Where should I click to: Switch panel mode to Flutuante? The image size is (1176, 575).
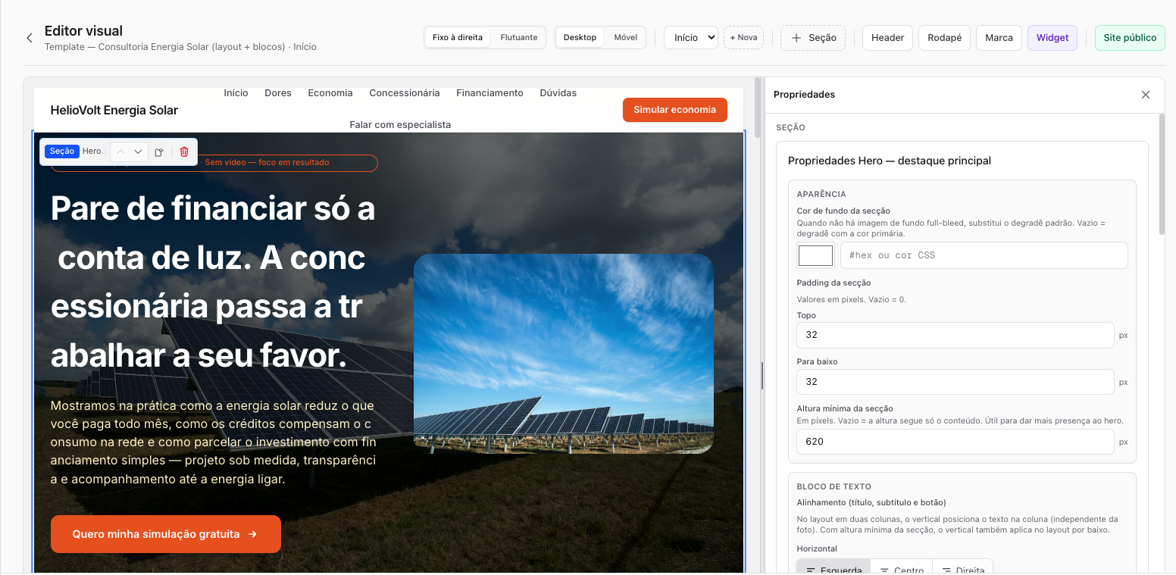[519, 37]
